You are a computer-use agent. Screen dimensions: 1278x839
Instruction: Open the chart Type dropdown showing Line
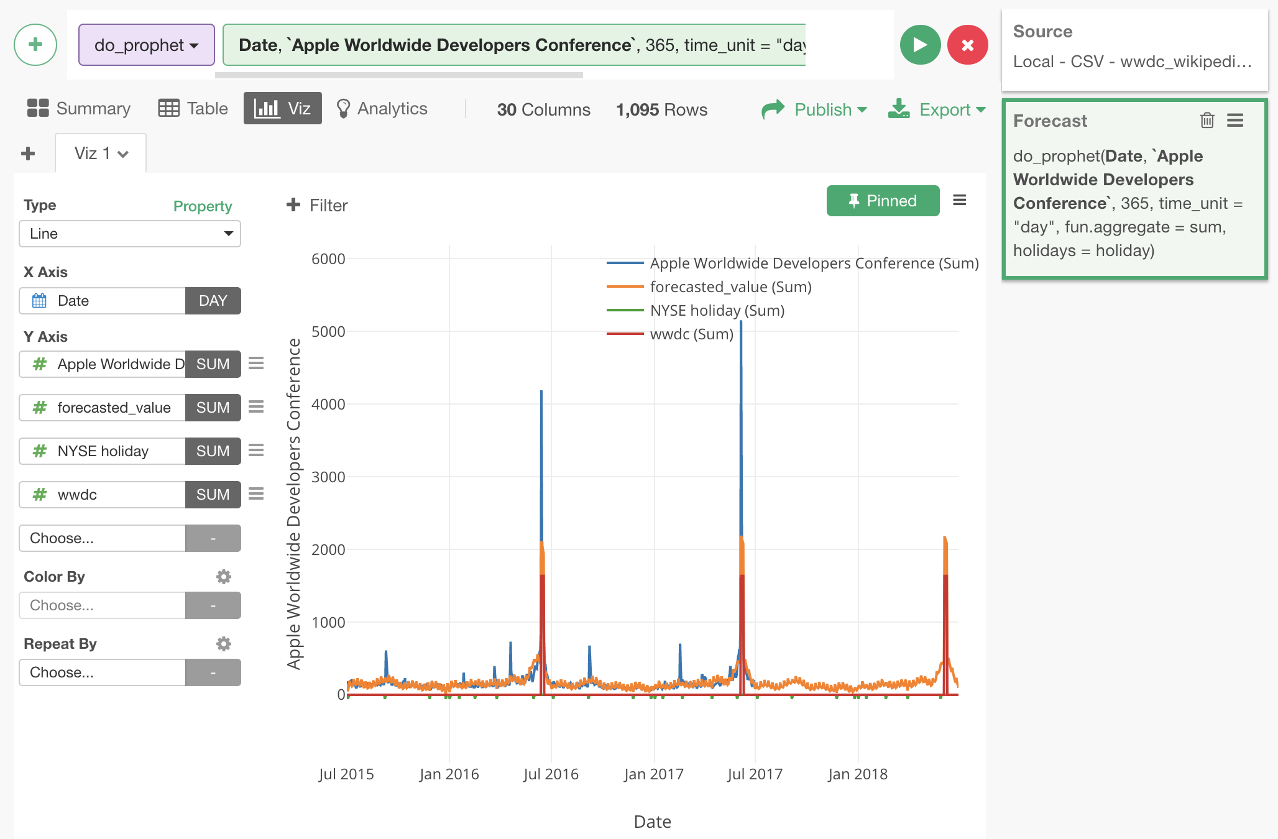(130, 234)
